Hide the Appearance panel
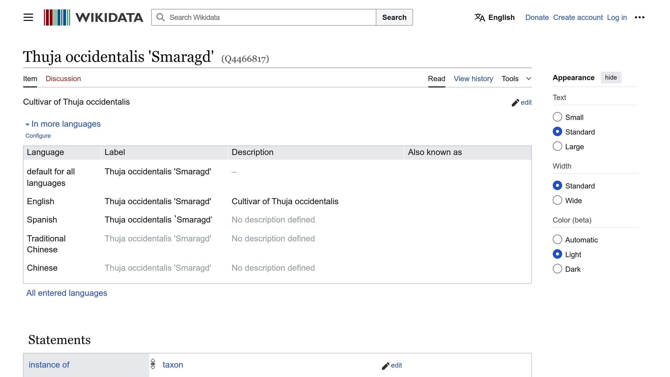Screen dimensions: 670x377 pyautogui.click(x=611, y=78)
